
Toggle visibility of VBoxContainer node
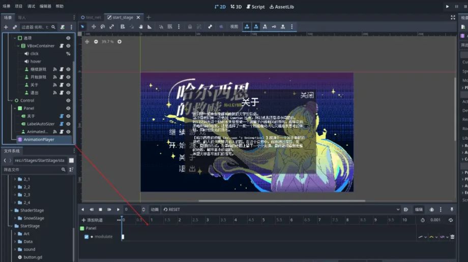click(68, 46)
